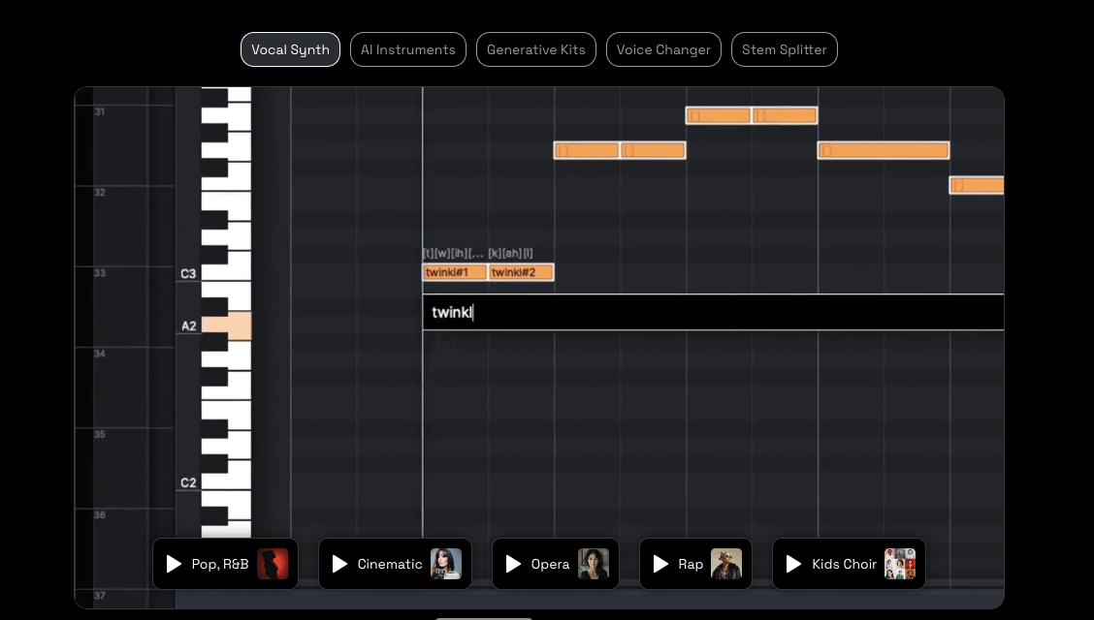Click the highlighted A2 piano key
The height and width of the screenshot is (620, 1094).
[226, 326]
